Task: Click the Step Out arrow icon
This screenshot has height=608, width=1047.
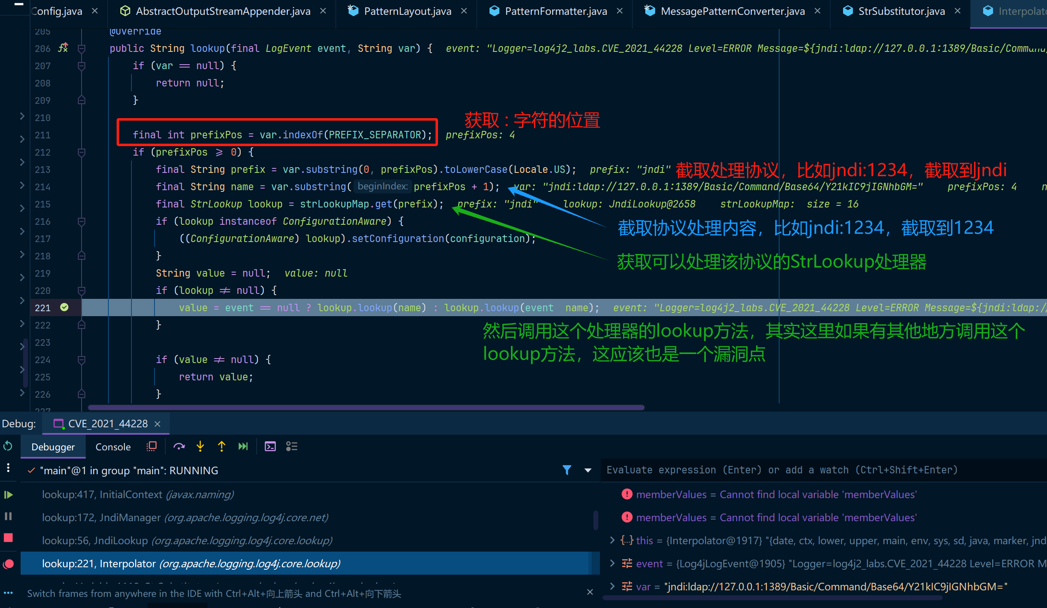Action: 221,447
